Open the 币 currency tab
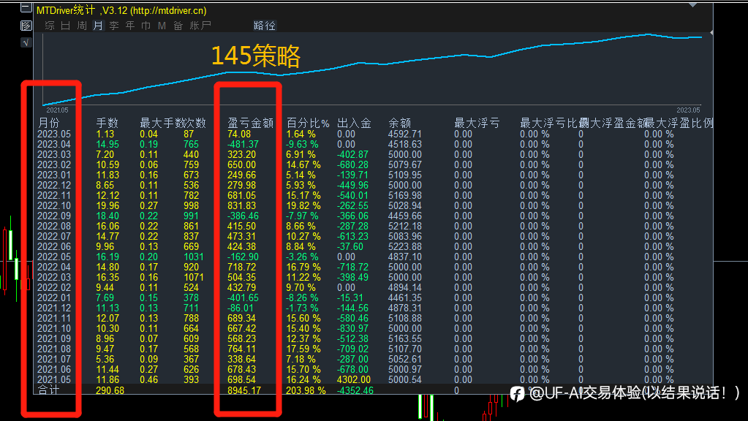 [146, 26]
